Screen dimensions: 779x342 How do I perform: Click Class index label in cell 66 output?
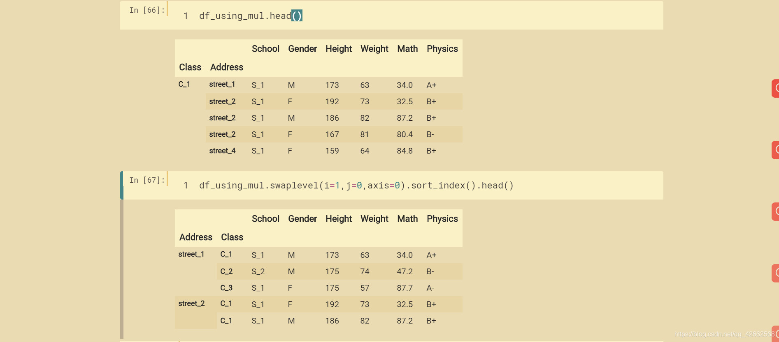[x=190, y=67]
